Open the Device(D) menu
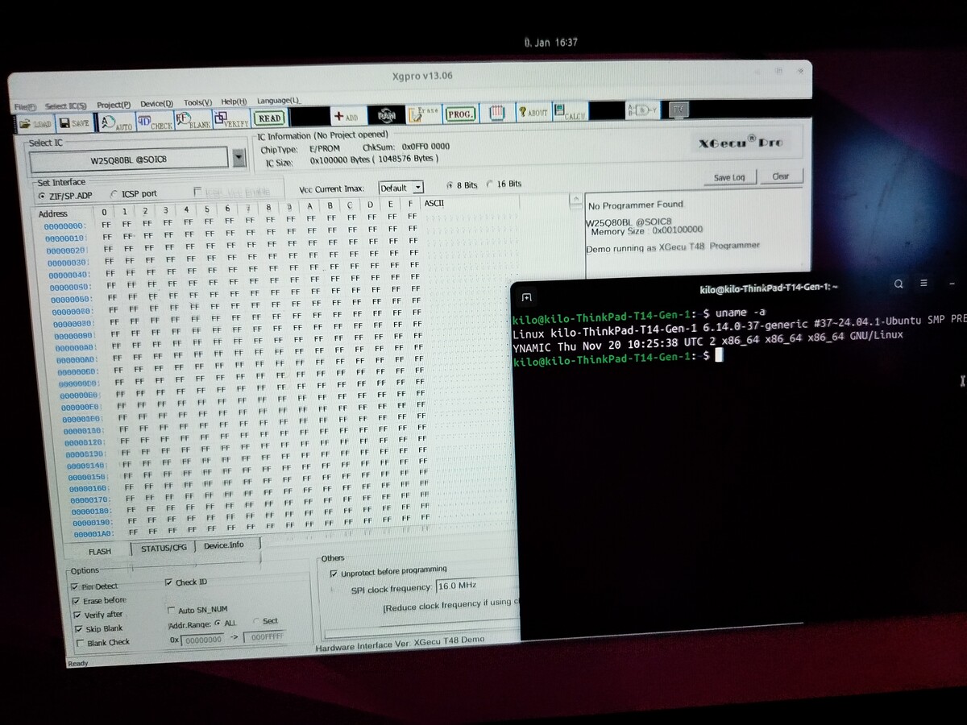Image resolution: width=967 pixels, height=725 pixels. [x=156, y=104]
